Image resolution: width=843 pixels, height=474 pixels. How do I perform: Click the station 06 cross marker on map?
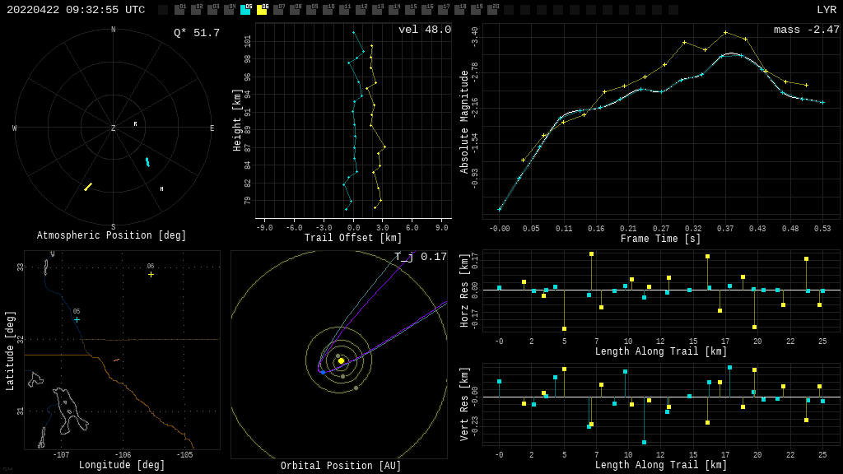(x=151, y=274)
